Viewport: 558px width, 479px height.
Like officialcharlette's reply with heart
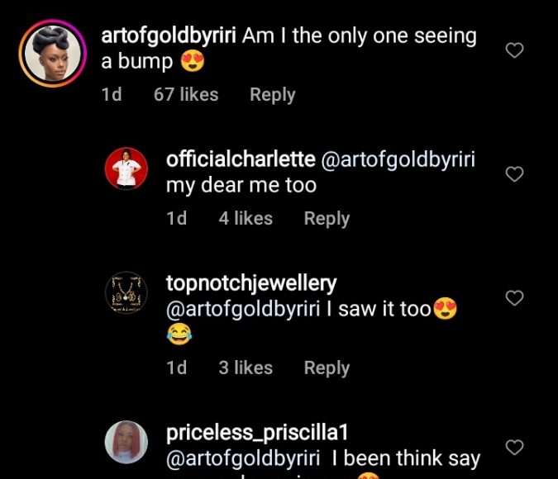514,174
